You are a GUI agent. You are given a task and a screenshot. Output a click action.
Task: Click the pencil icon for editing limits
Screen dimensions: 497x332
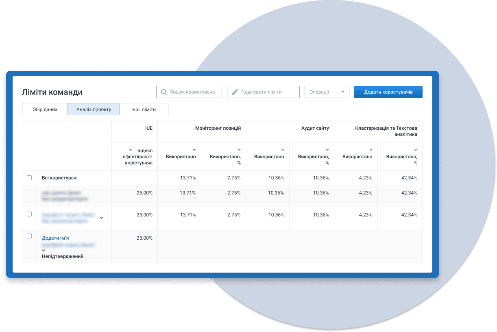point(235,92)
